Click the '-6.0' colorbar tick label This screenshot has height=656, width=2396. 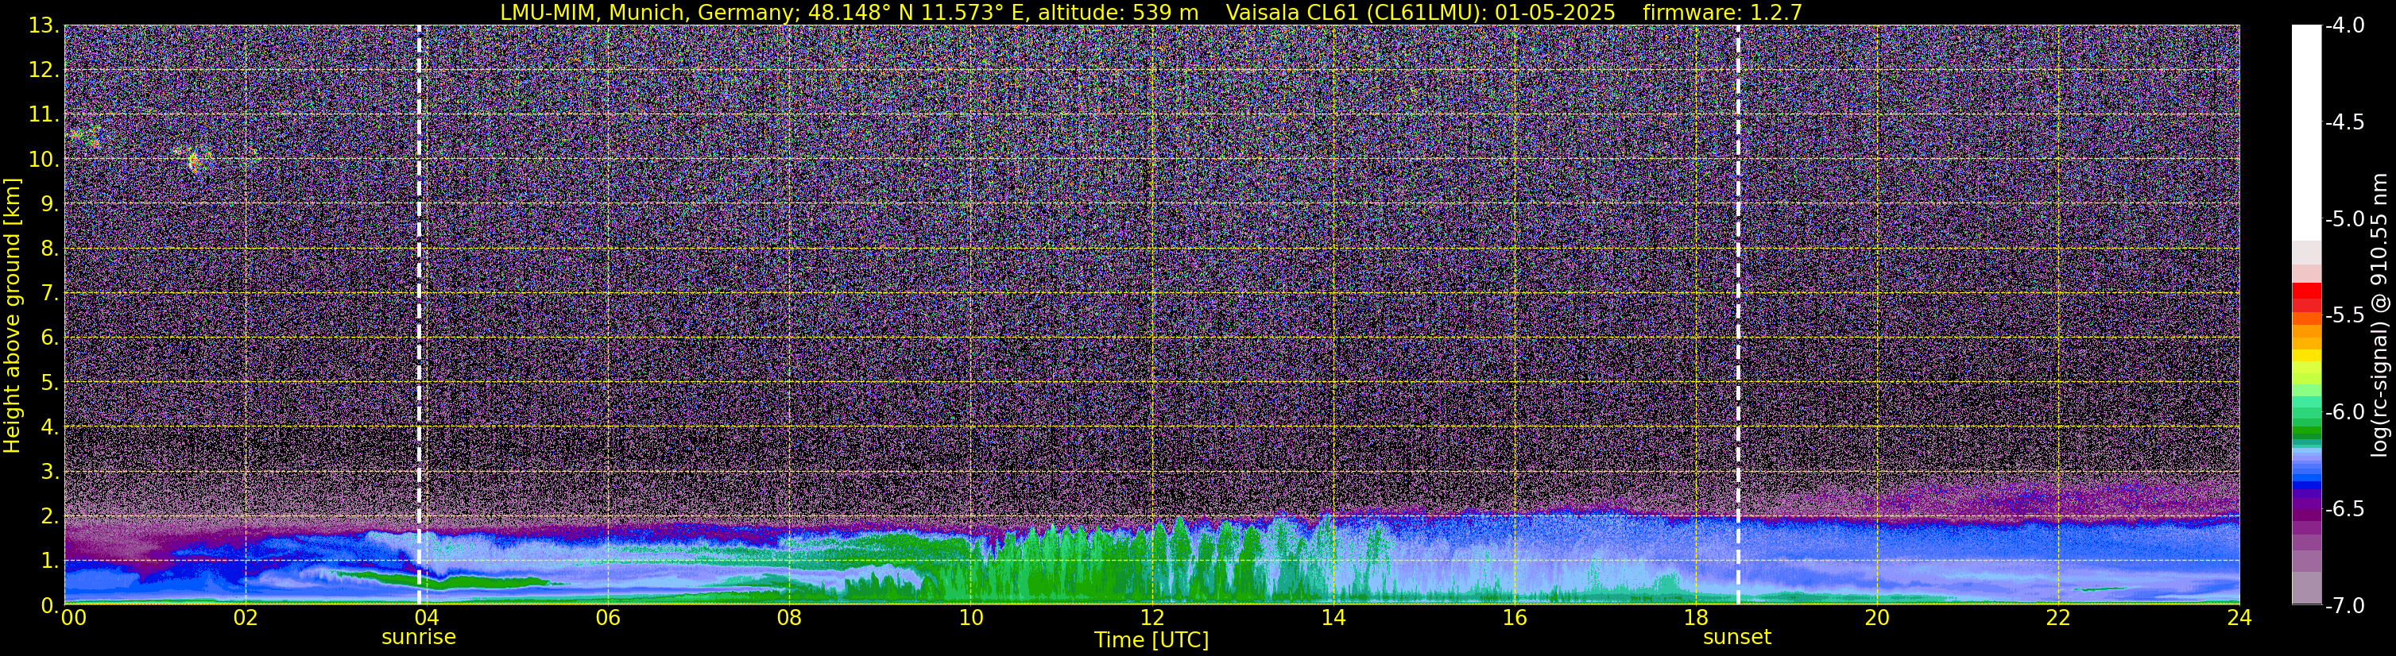pyautogui.click(x=2344, y=411)
